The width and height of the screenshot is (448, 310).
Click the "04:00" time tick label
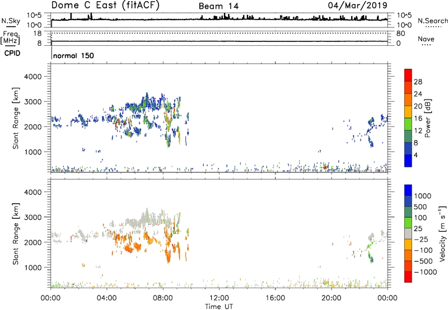(106, 298)
